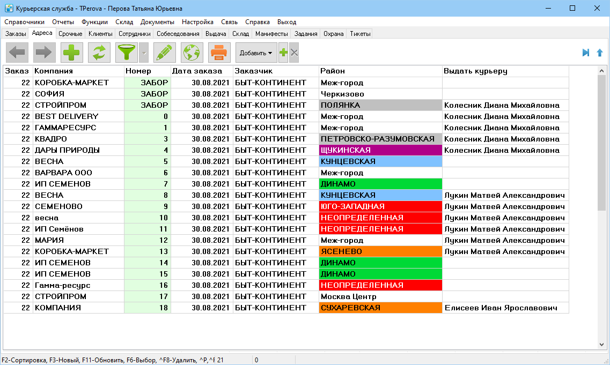Screen dimensions: 610x365
Task: Open the Добавить dropdown button
Action: pos(256,53)
